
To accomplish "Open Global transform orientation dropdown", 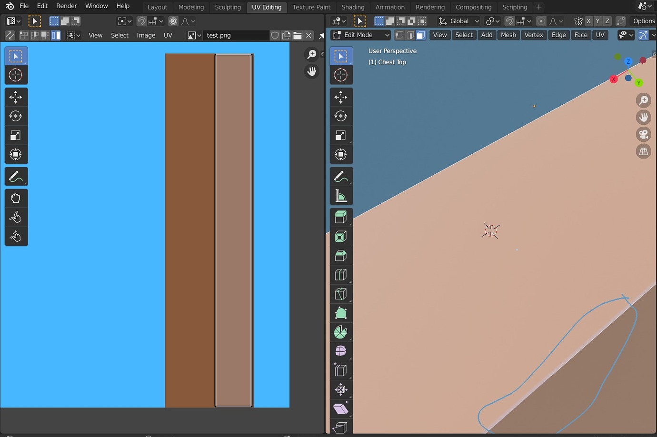I will [459, 21].
